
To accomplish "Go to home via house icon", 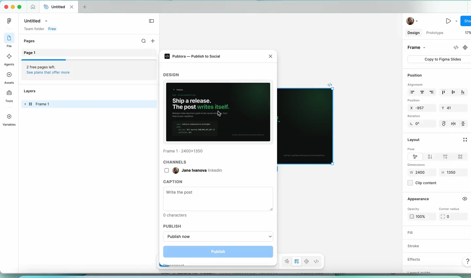I will [33, 7].
